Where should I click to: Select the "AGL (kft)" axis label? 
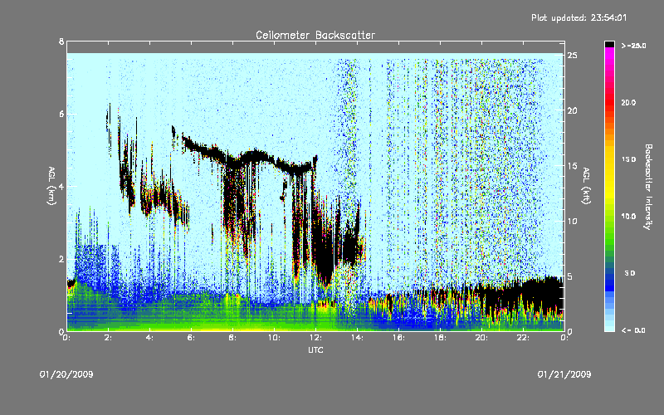tap(586, 186)
